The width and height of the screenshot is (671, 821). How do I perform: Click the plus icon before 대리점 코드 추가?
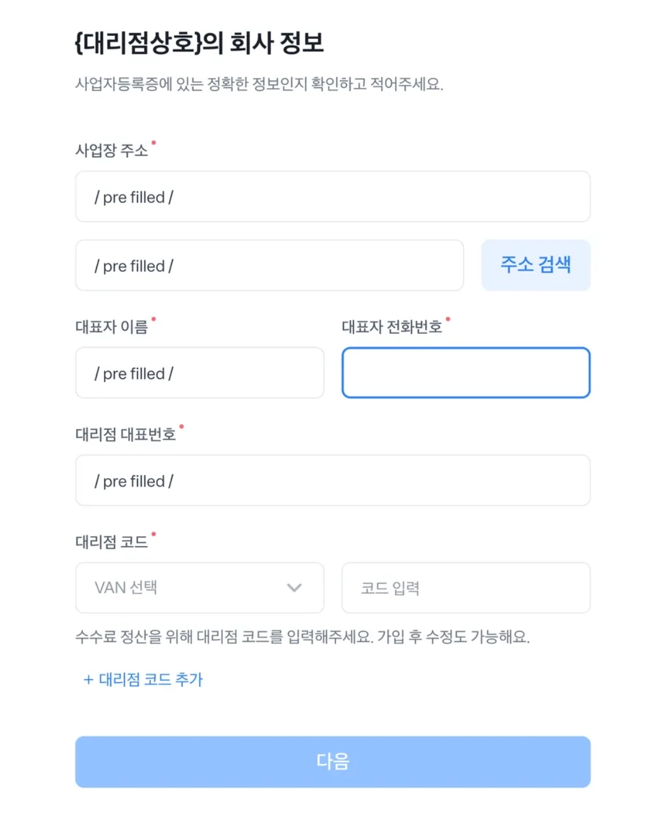click(89, 680)
